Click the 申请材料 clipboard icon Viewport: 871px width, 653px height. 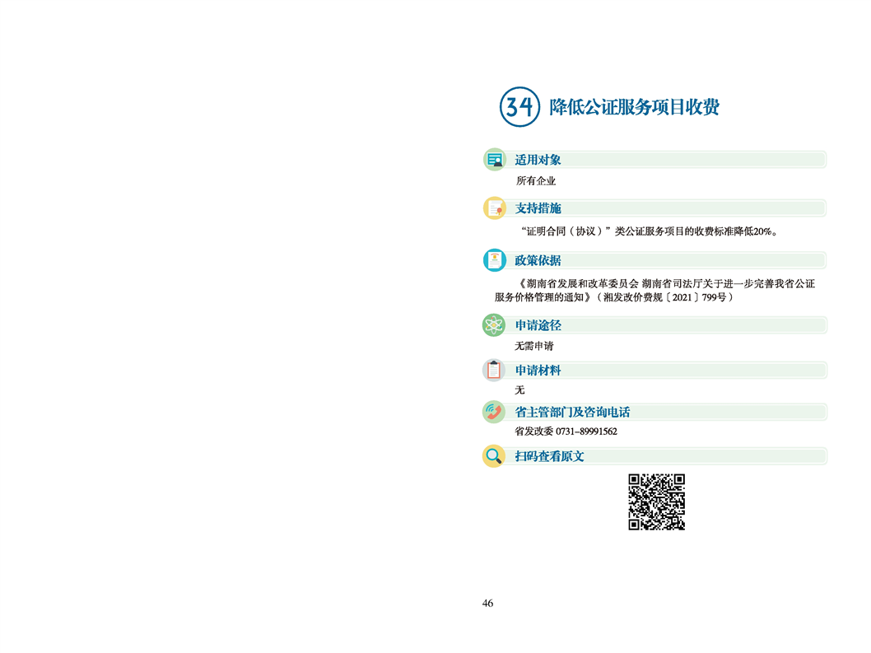(x=494, y=370)
